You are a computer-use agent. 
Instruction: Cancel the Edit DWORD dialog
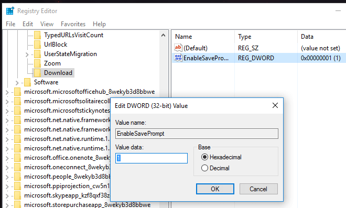pos(258,189)
